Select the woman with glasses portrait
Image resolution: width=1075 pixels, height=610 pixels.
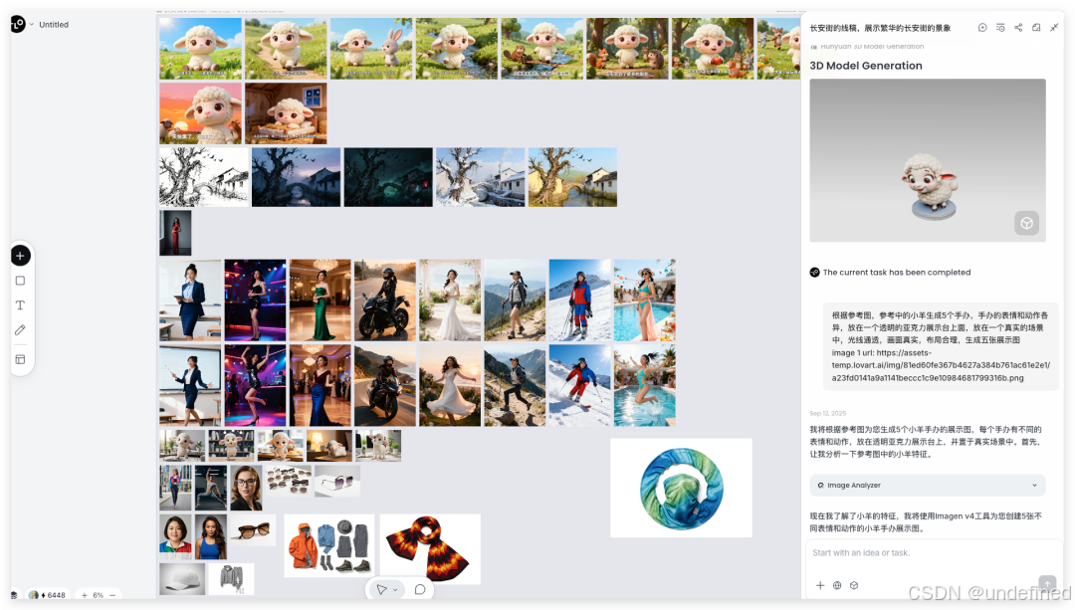click(x=246, y=488)
